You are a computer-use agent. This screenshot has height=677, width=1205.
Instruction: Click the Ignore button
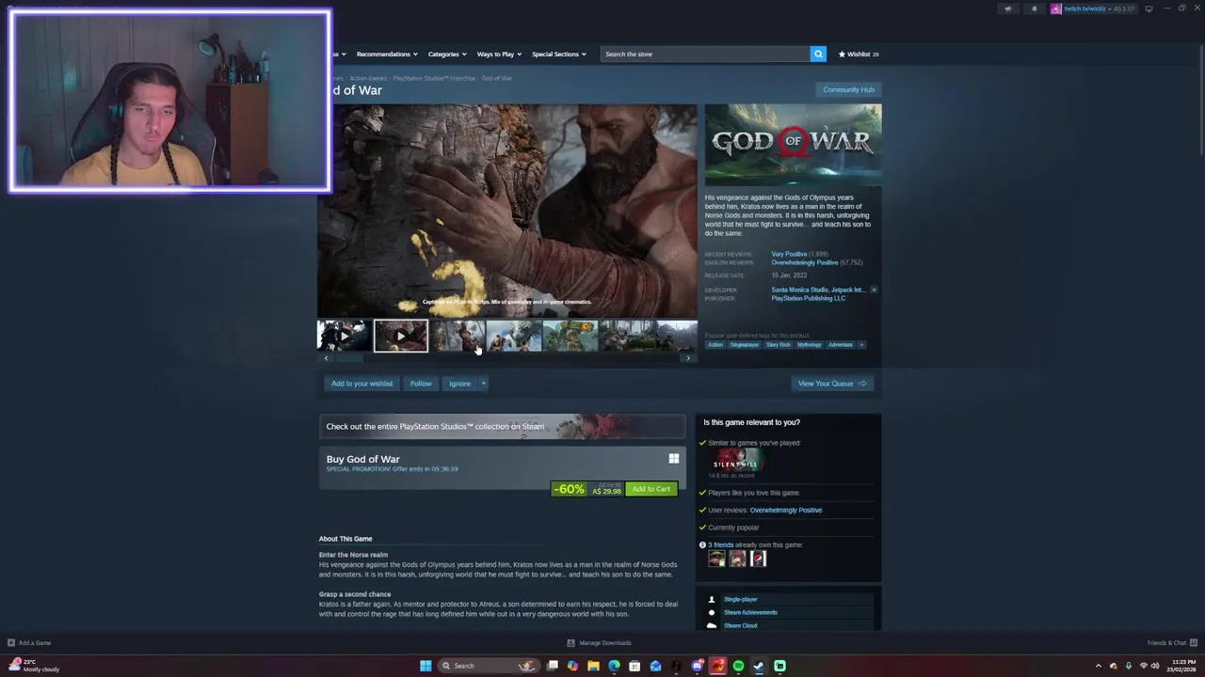pos(459,384)
